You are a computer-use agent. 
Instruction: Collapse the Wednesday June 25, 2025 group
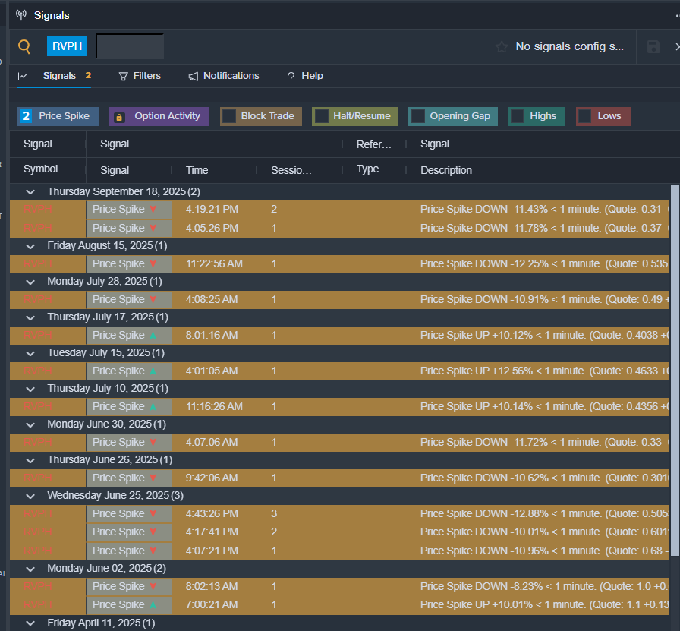tap(30, 496)
